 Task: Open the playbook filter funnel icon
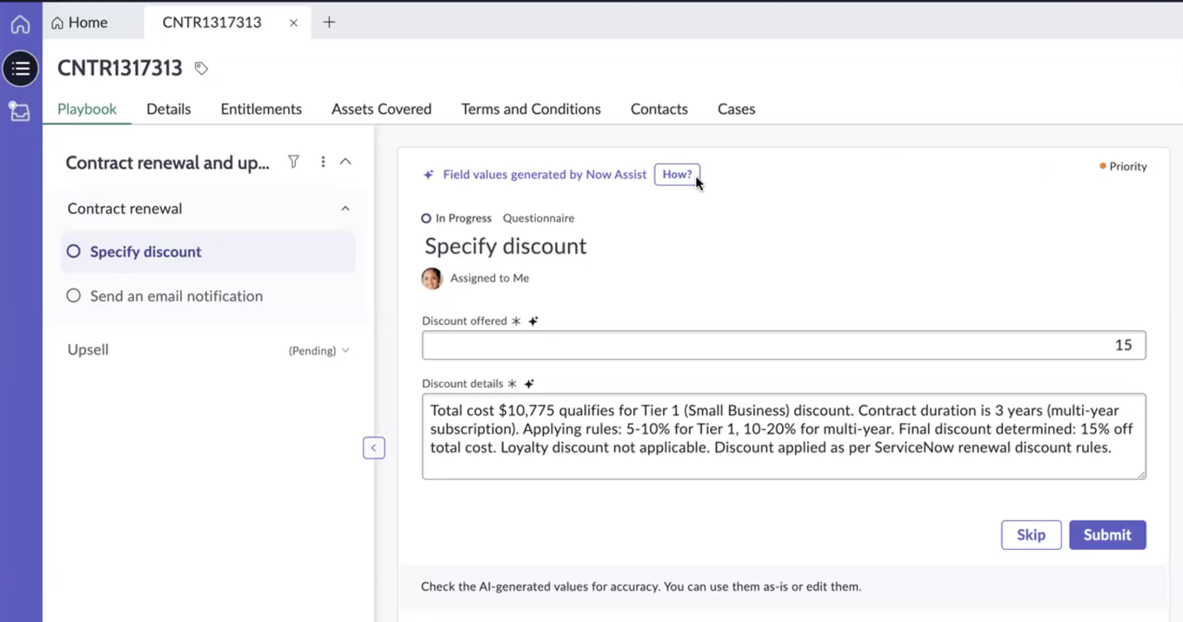click(x=294, y=162)
